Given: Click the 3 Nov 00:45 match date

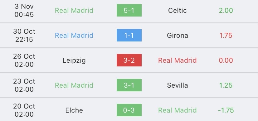Looking at the screenshot, I should [x=24, y=11].
